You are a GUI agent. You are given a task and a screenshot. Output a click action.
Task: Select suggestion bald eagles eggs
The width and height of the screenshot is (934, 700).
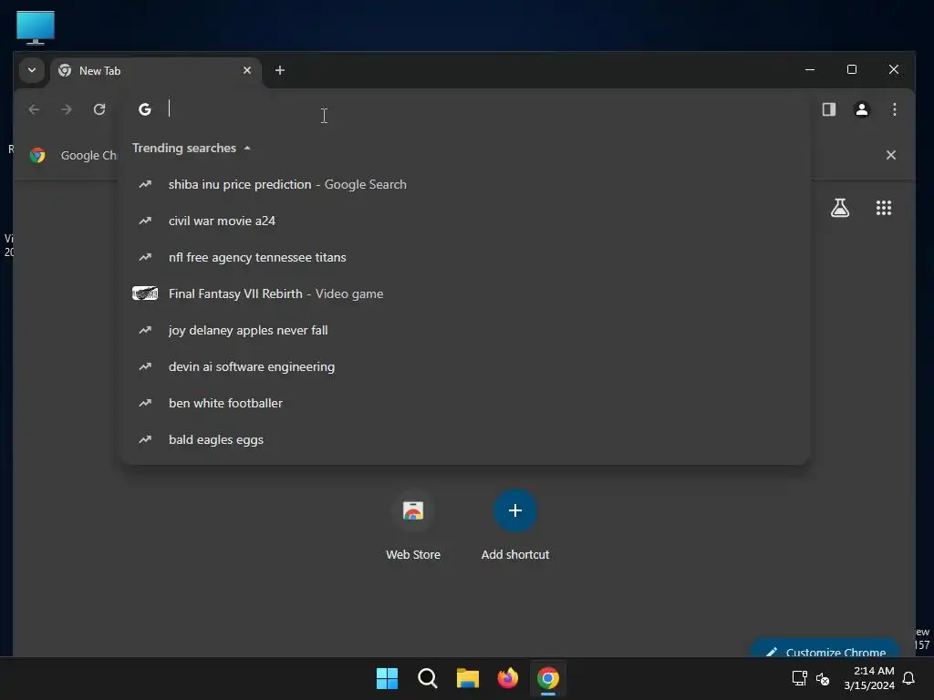(x=464, y=440)
